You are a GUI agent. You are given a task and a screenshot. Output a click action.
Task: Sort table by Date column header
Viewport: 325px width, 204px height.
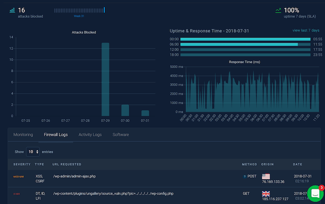click(297, 164)
